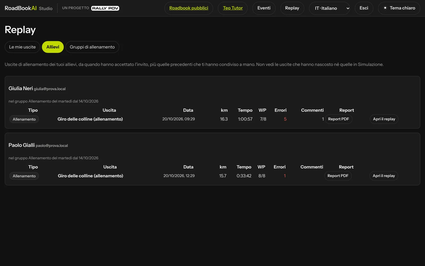Click Giulia Neri's name heading
The image size is (425, 266).
(x=21, y=88)
